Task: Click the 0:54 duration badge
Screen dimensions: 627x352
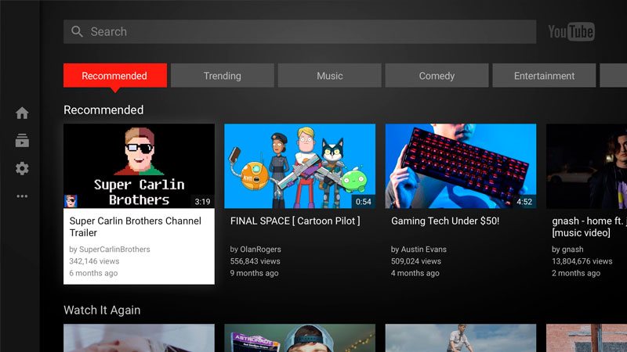Action: pos(363,202)
